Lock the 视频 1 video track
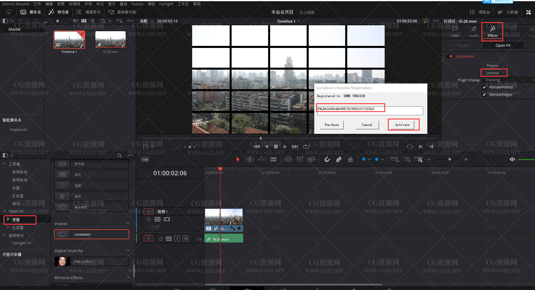Viewport: 535px width, 290px height. (x=149, y=219)
